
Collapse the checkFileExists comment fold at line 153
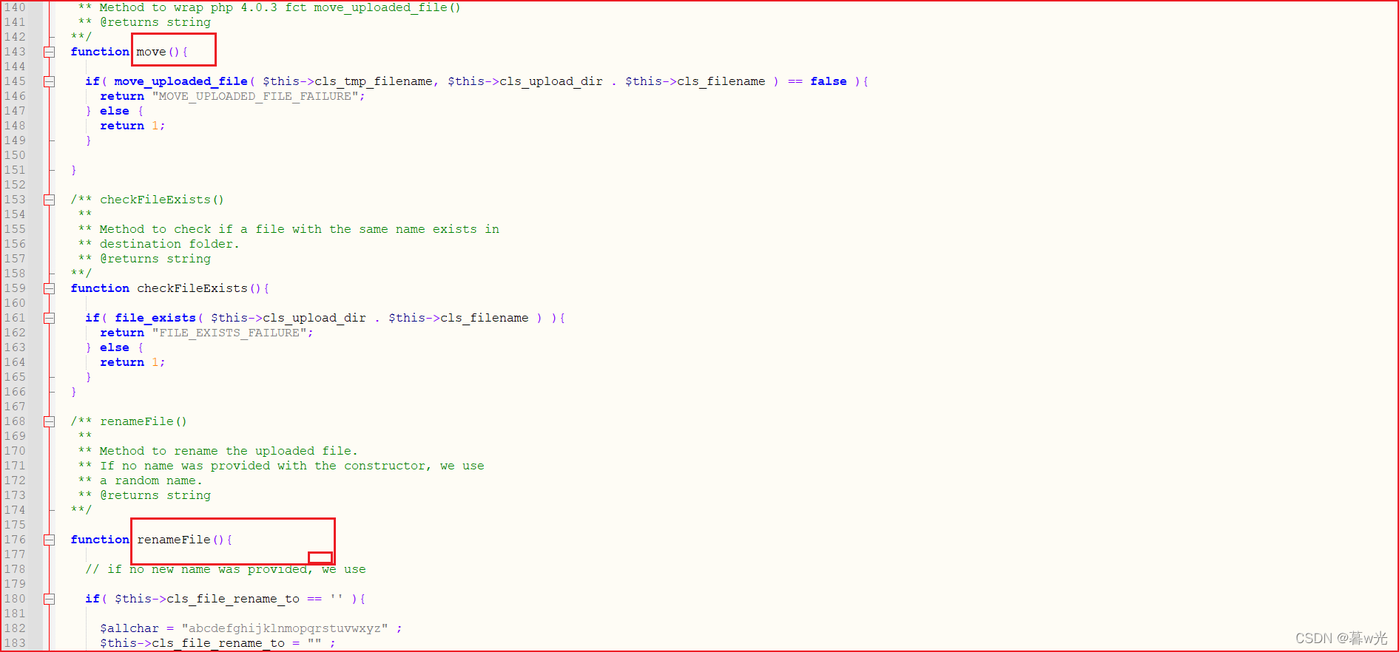click(49, 200)
